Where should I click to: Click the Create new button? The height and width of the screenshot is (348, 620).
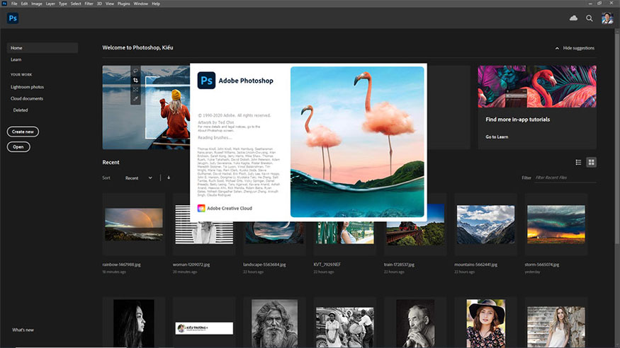click(x=23, y=132)
